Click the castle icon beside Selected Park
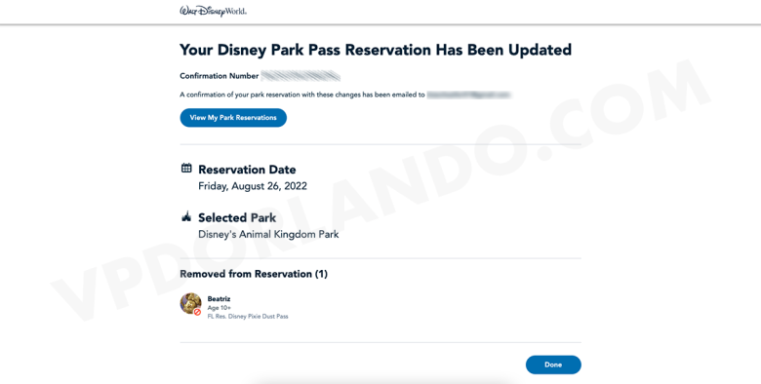The image size is (761, 384). 186,216
